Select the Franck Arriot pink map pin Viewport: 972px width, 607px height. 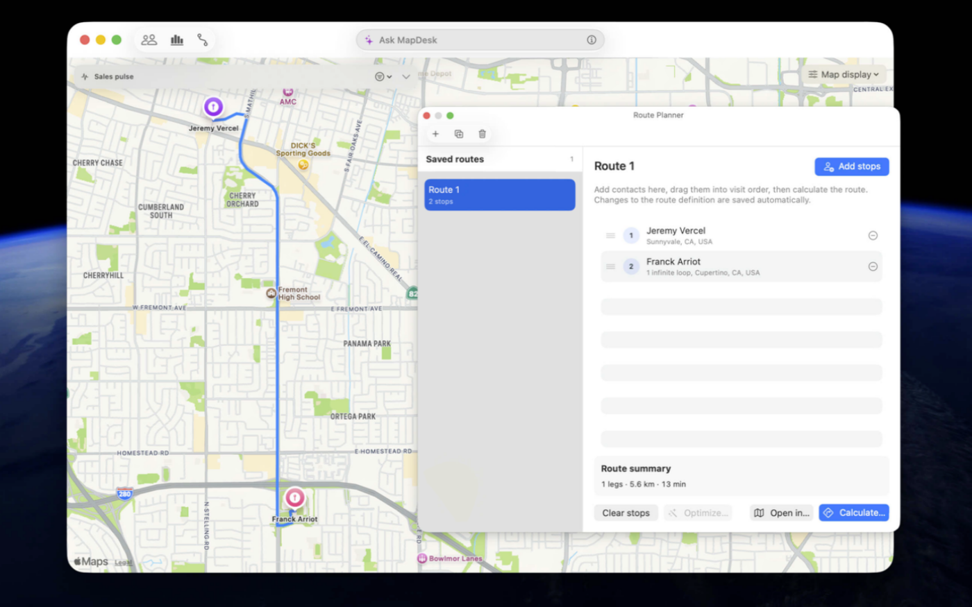295,497
